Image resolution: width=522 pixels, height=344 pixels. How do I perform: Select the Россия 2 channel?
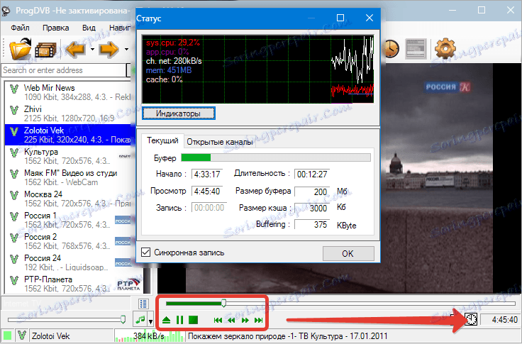(68, 241)
